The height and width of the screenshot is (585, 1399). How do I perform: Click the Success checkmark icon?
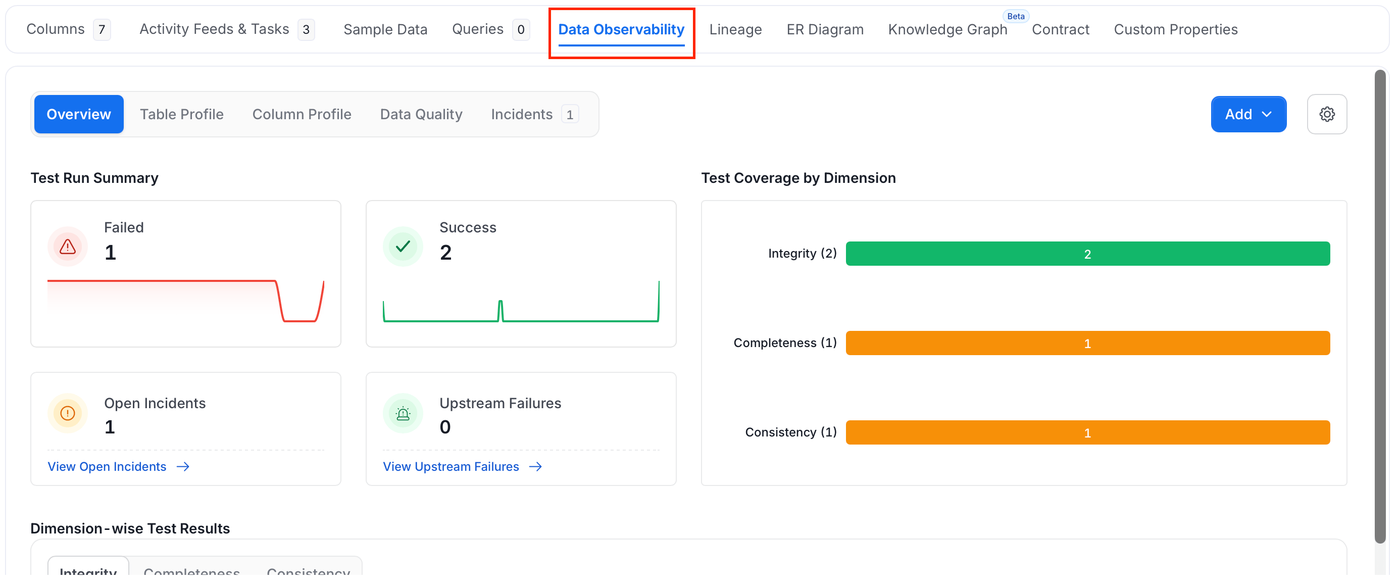(403, 246)
